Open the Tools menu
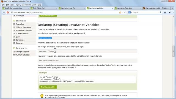176x99 pixels. tap(34, 5)
